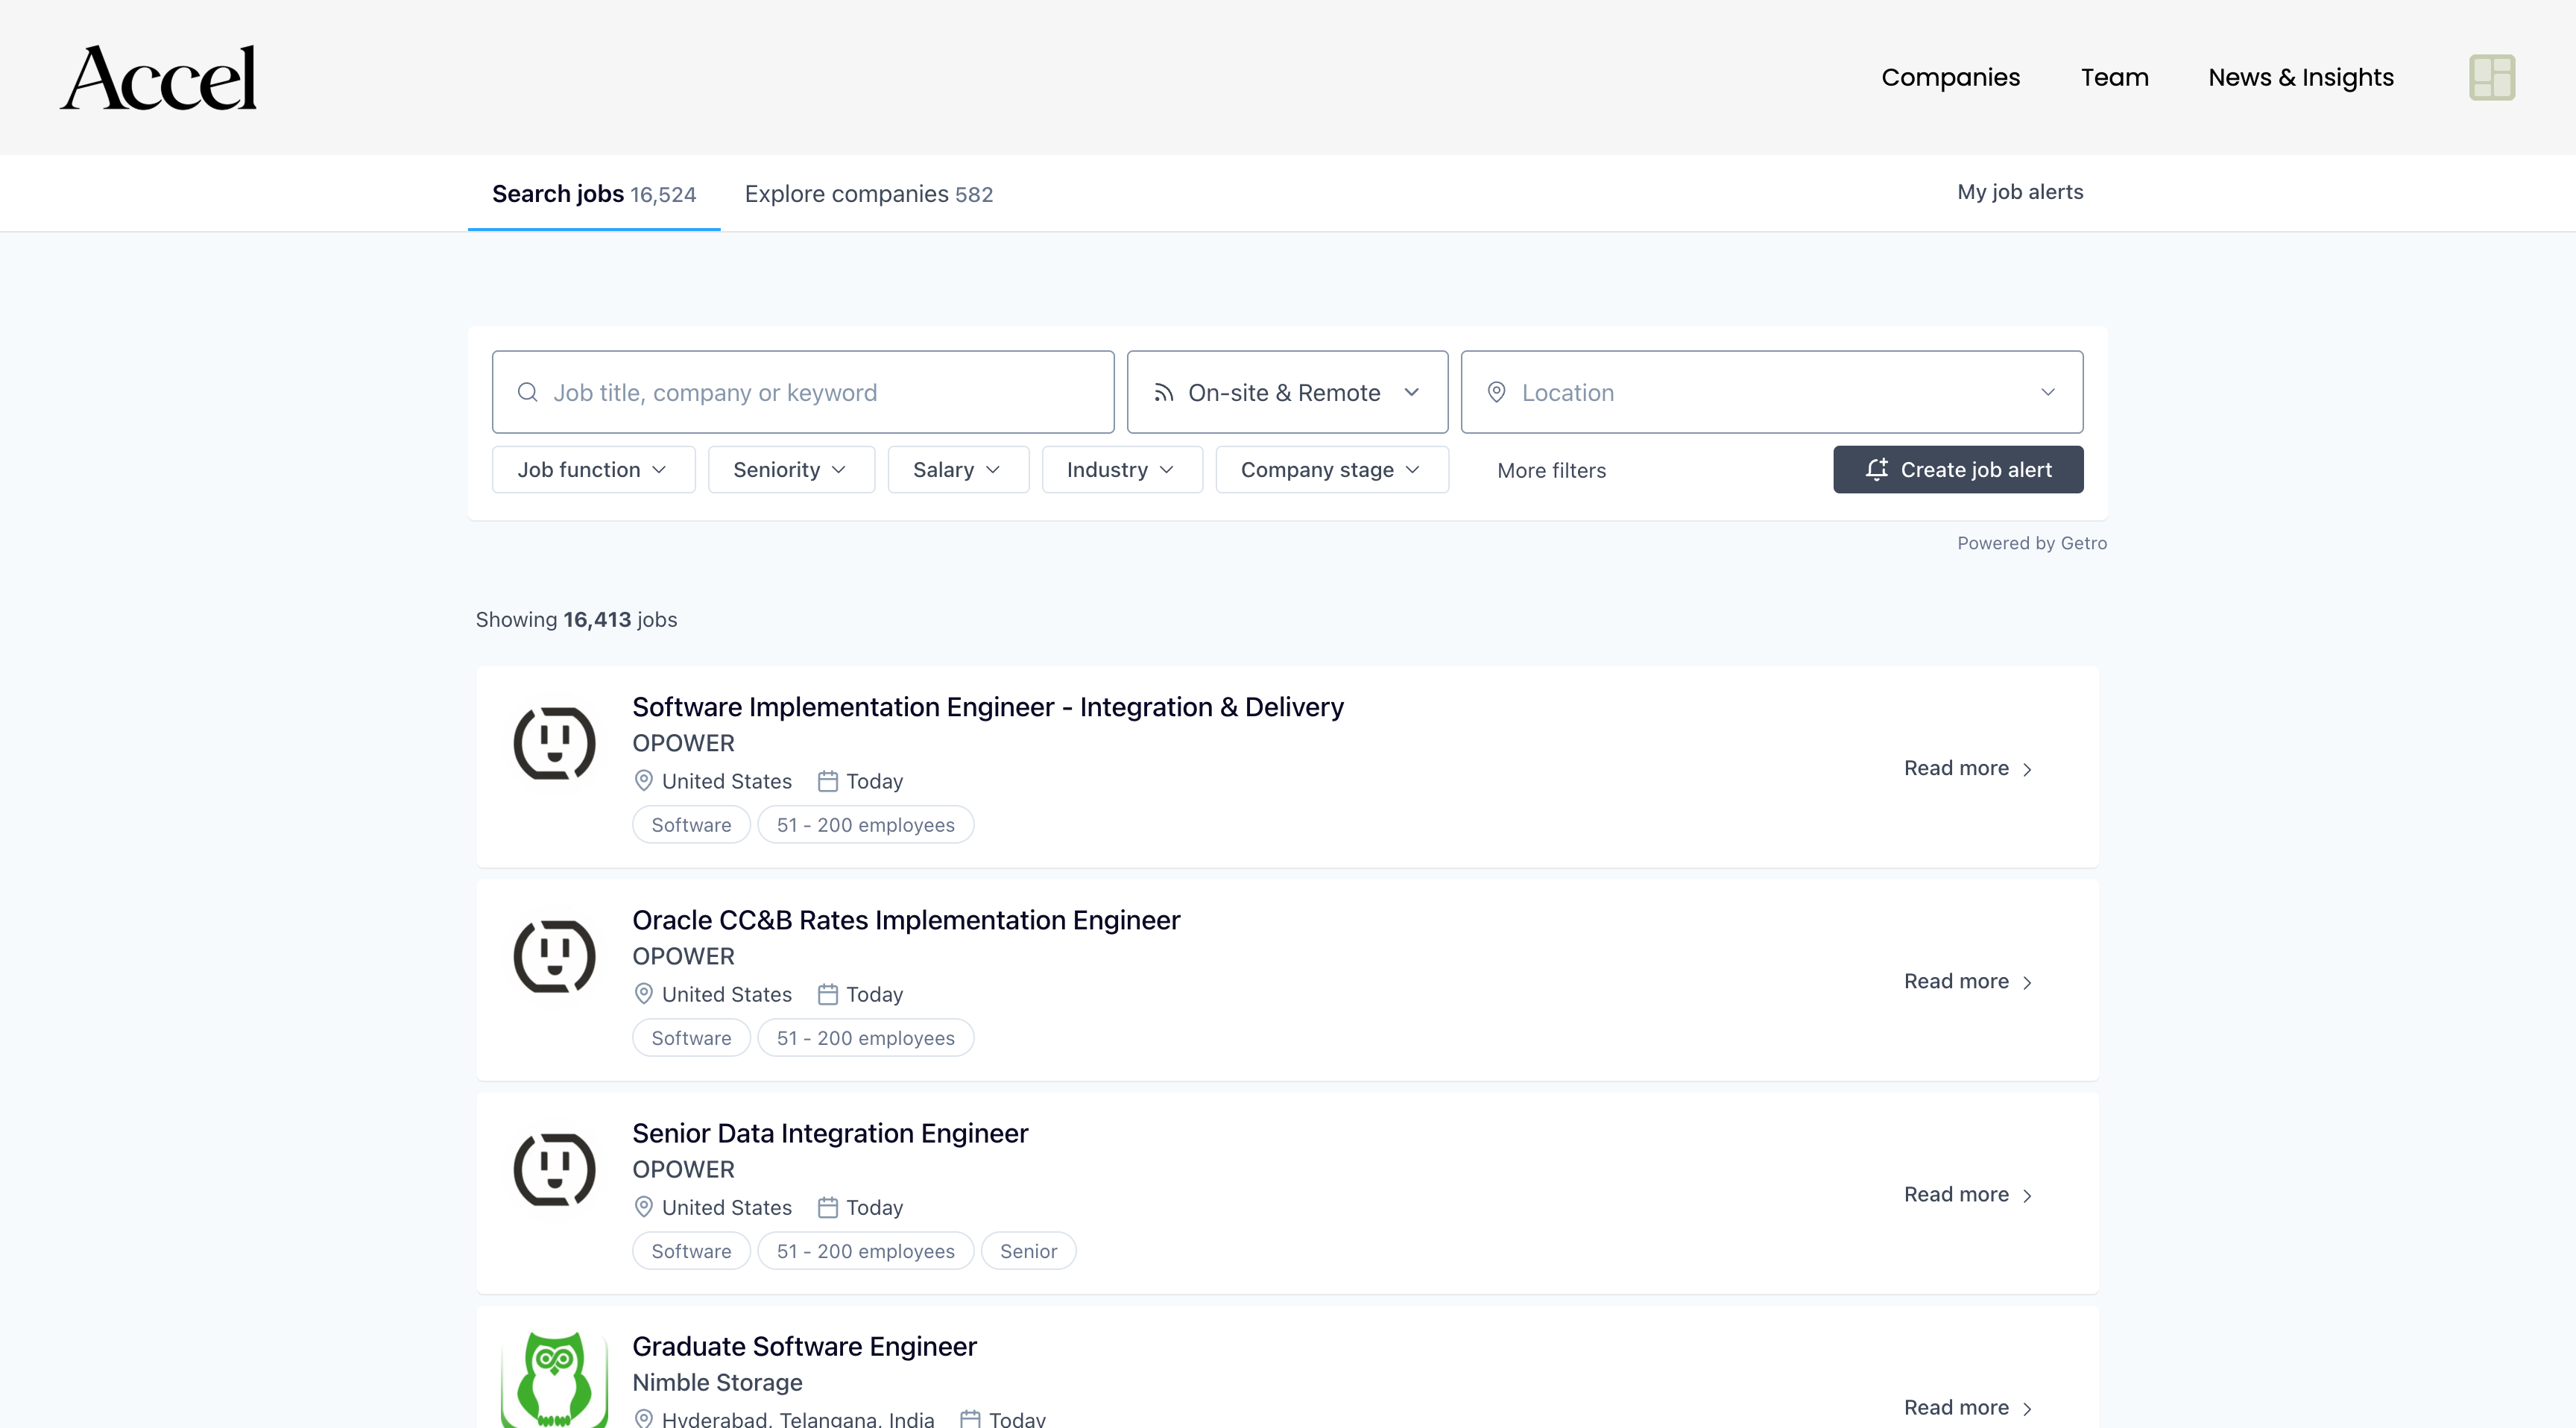Click 51 - 200 employees tag on Software Implementation Engineer job

[865, 825]
